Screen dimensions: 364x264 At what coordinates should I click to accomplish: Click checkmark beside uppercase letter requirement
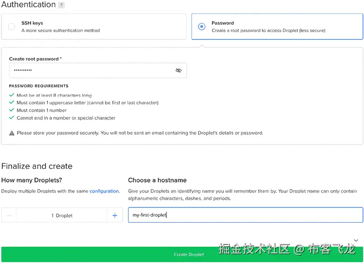point(12,103)
